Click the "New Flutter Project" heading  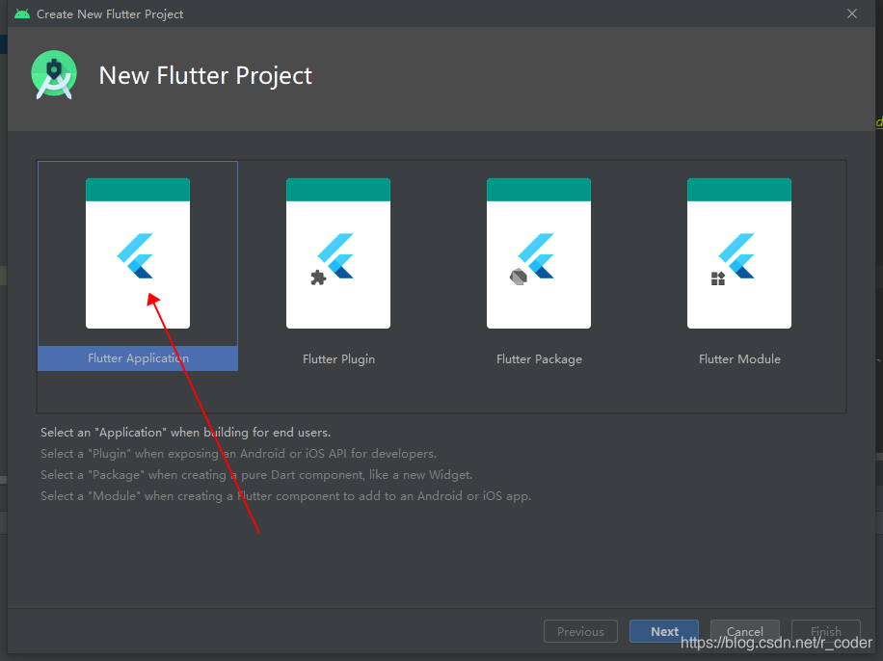coord(205,75)
